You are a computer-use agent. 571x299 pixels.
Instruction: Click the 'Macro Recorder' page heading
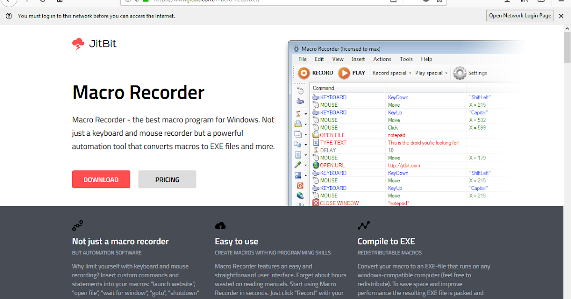[138, 92]
